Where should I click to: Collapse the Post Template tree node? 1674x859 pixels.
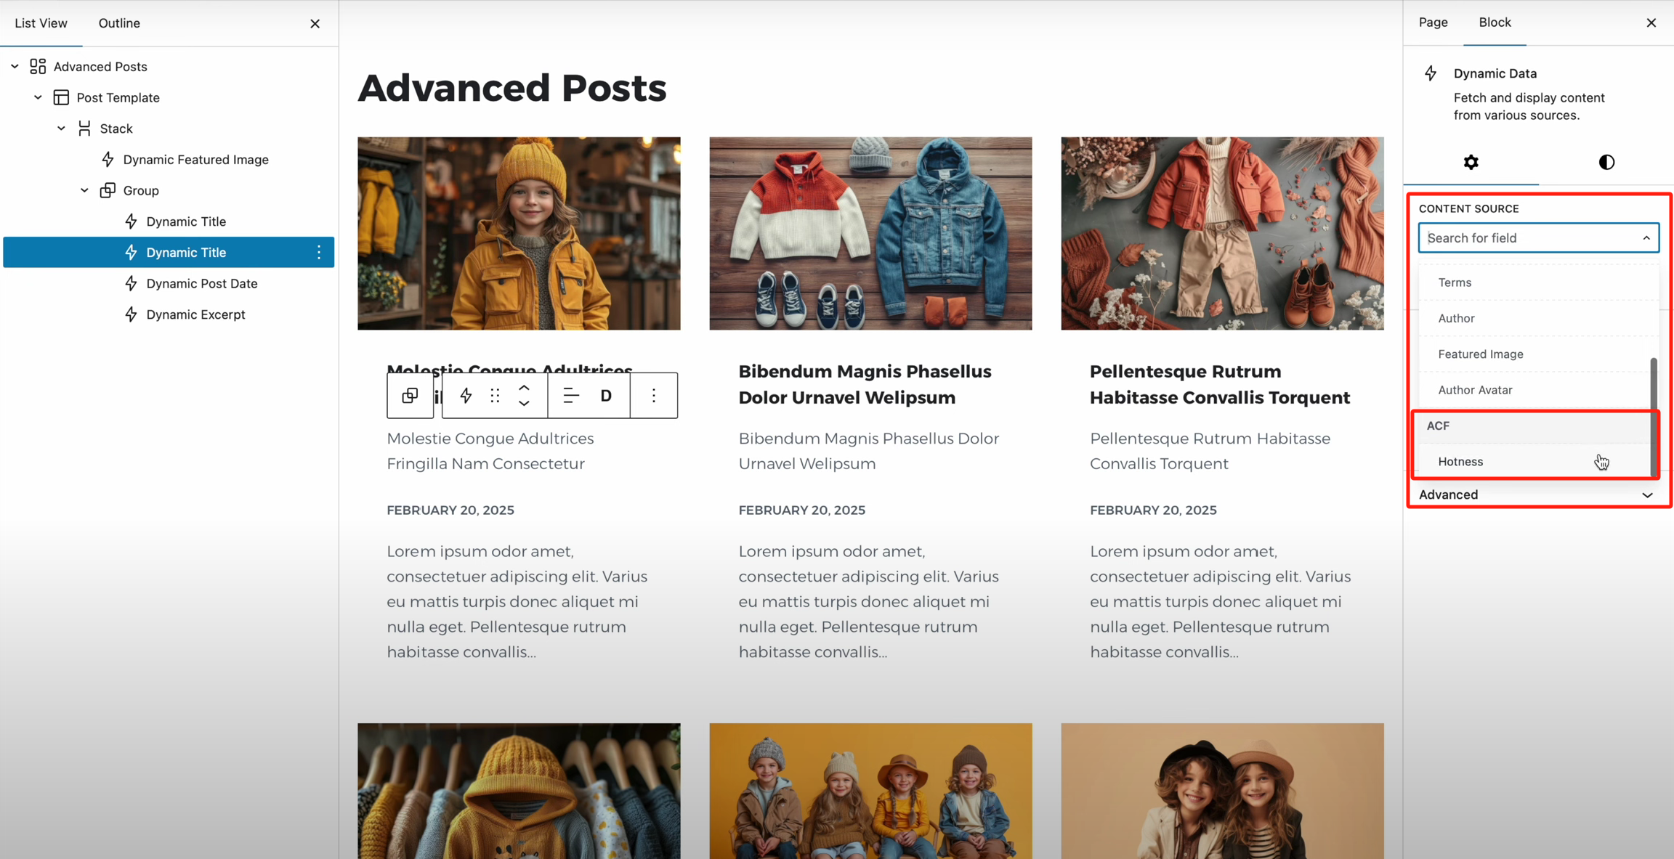38,97
